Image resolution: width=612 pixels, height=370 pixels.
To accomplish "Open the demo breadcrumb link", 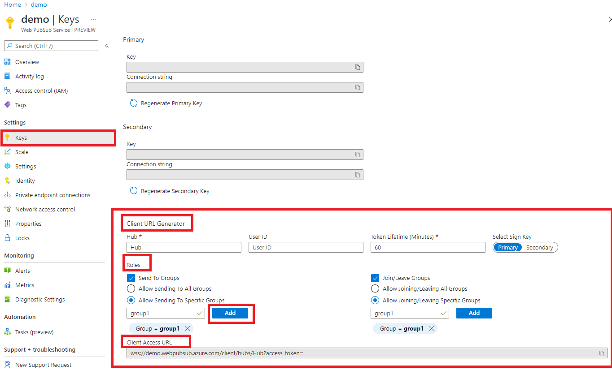I will (39, 4).
